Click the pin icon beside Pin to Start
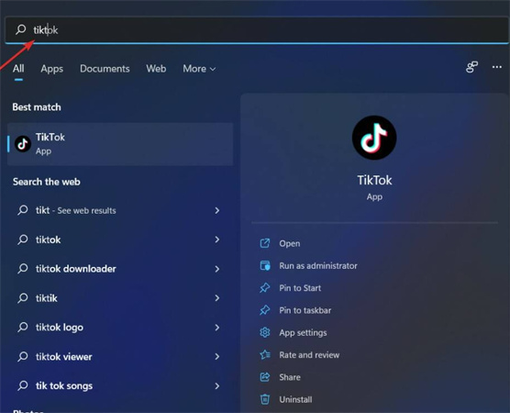The width and height of the screenshot is (510, 413). [x=265, y=287]
